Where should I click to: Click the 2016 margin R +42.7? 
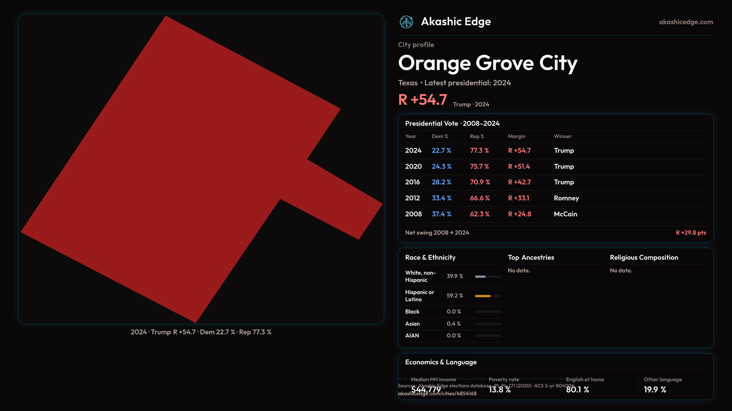click(x=519, y=182)
